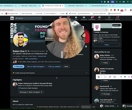This screenshot has height=110, width=132.
Task: View mutual connections with Dan Cilley
Action: (x=40, y=62)
